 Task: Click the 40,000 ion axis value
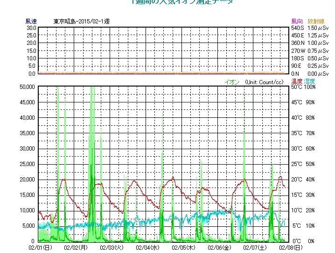(27, 118)
